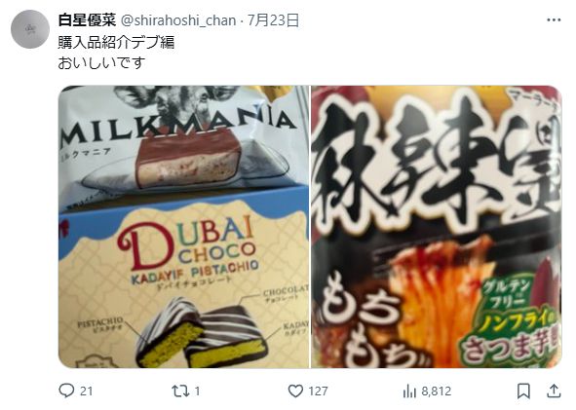This screenshot has height=410, width=576.
Task: Click the repost count of 1
Action: 197,391
